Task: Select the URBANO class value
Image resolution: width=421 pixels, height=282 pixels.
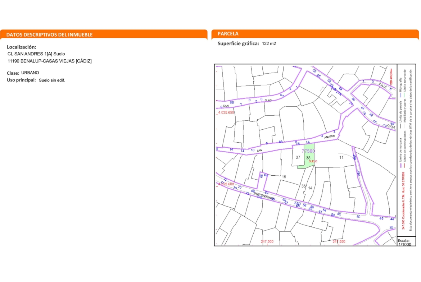Action: click(x=30, y=73)
